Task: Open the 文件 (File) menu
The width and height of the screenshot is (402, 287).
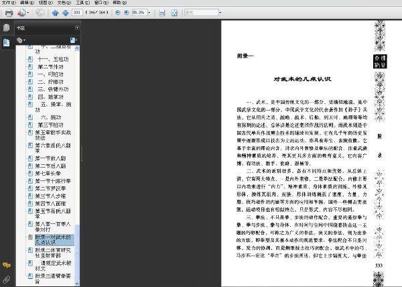Action: pyautogui.click(x=9, y=3)
